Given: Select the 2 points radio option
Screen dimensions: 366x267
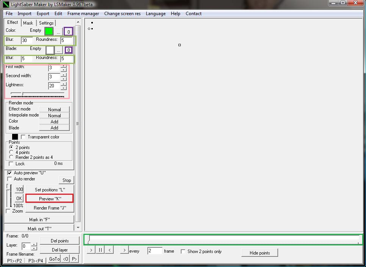Looking at the screenshot, I should [11, 147].
